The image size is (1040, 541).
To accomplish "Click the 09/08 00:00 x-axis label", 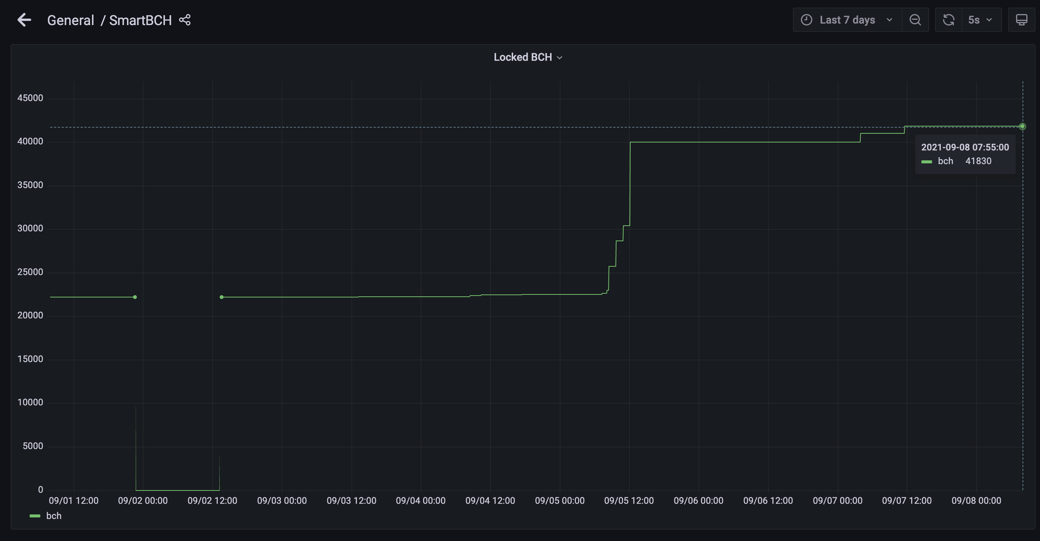I will click(976, 501).
